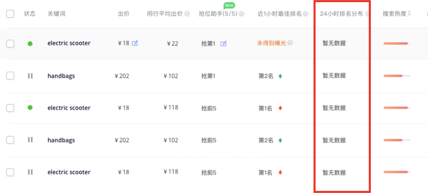Click the green active status dot in first row
The height and width of the screenshot is (193, 428).
30,44
